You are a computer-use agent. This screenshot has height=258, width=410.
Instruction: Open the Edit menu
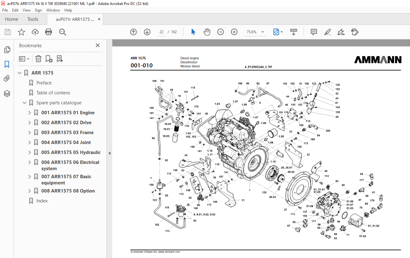(15, 10)
